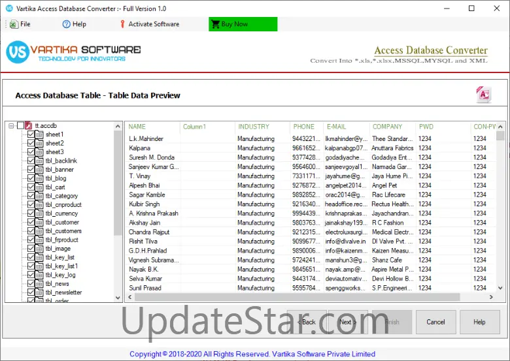This screenshot has height=361, width=510.
Task: Click the Next button
Action: (x=348, y=322)
